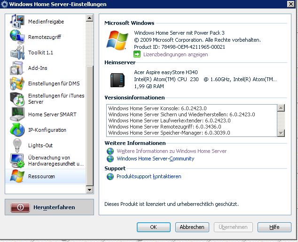Select the Ressourcen category
Screen dimensions: 298x242
coord(41,176)
